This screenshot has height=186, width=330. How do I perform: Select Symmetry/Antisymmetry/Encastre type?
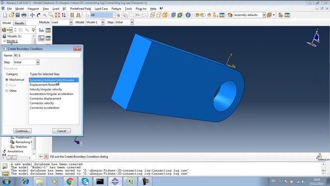[54, 80]
